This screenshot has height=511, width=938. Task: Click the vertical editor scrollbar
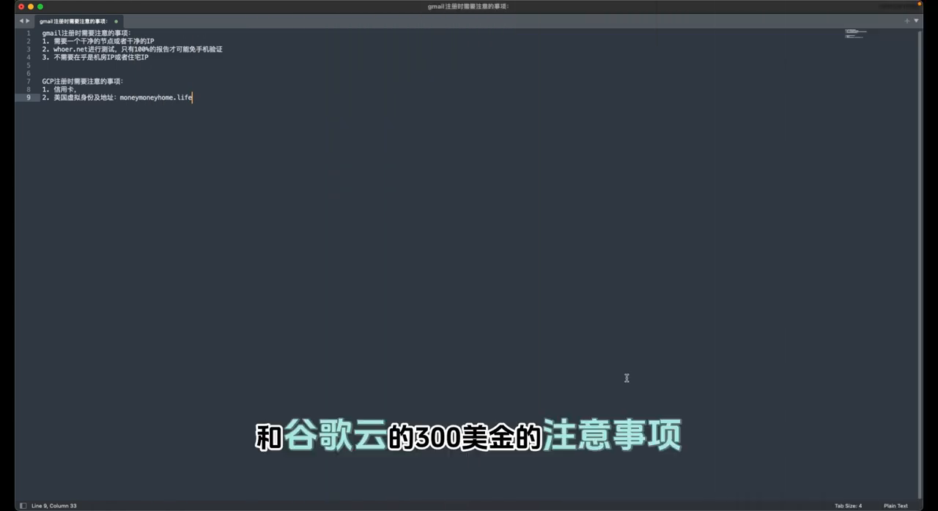pos(920,264)
